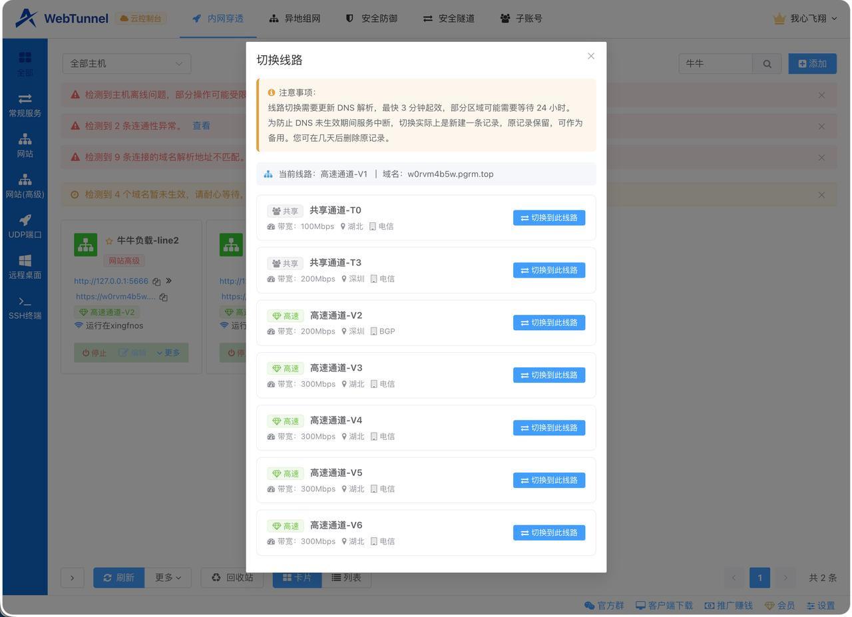Switch to the 高速通道-V4 line
The height and width of the screenshot is (617, 852).
[x=549, y=428]
